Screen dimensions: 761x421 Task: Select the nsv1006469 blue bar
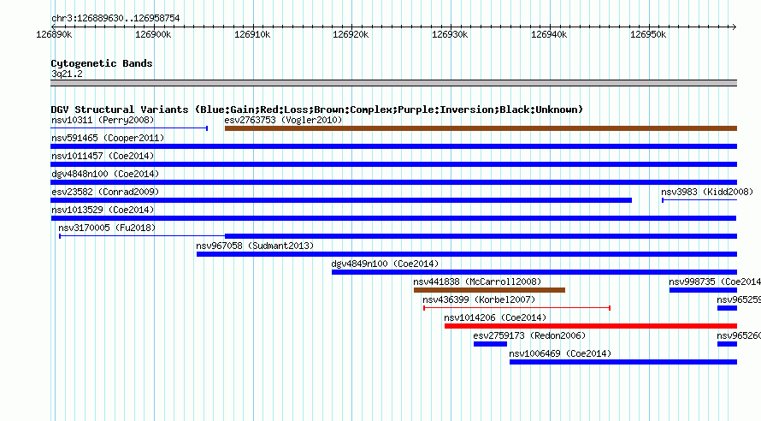pyautogui.click(x=623, y=362)
